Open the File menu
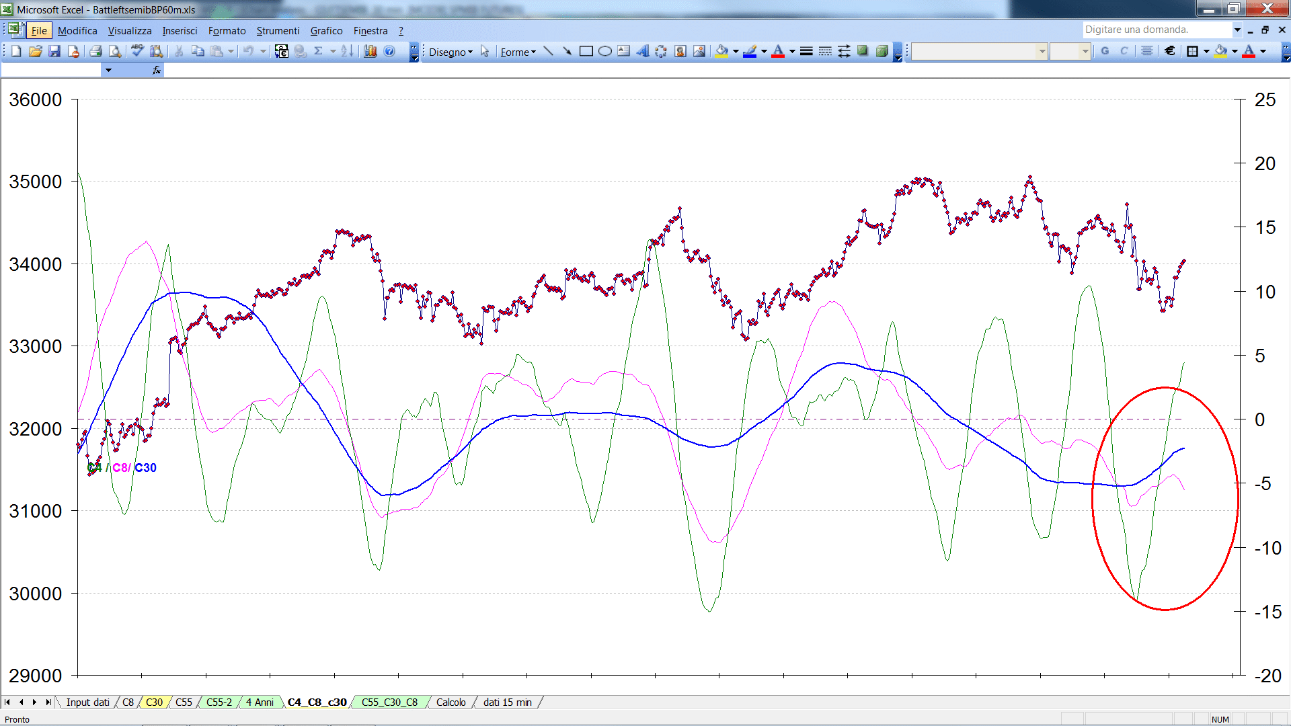The height and width of the screenshot is (726, 1291). click(39, 30)
